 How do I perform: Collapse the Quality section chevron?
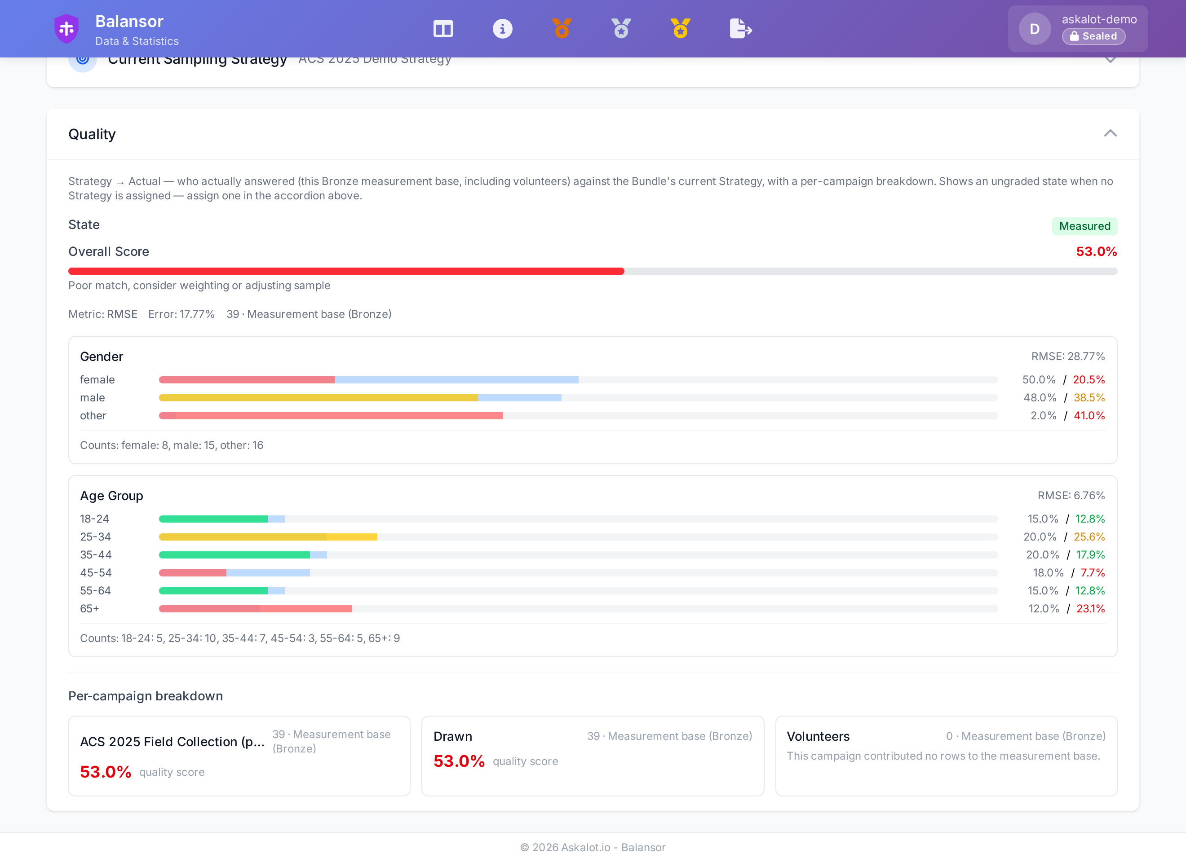1110,134
